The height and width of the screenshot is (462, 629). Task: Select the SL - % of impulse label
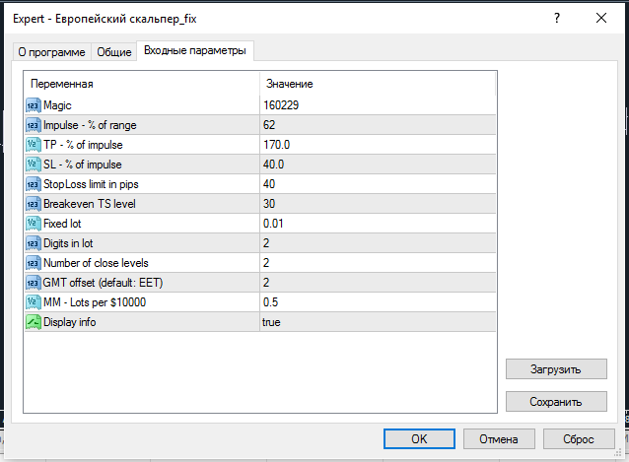pos(83,165)
